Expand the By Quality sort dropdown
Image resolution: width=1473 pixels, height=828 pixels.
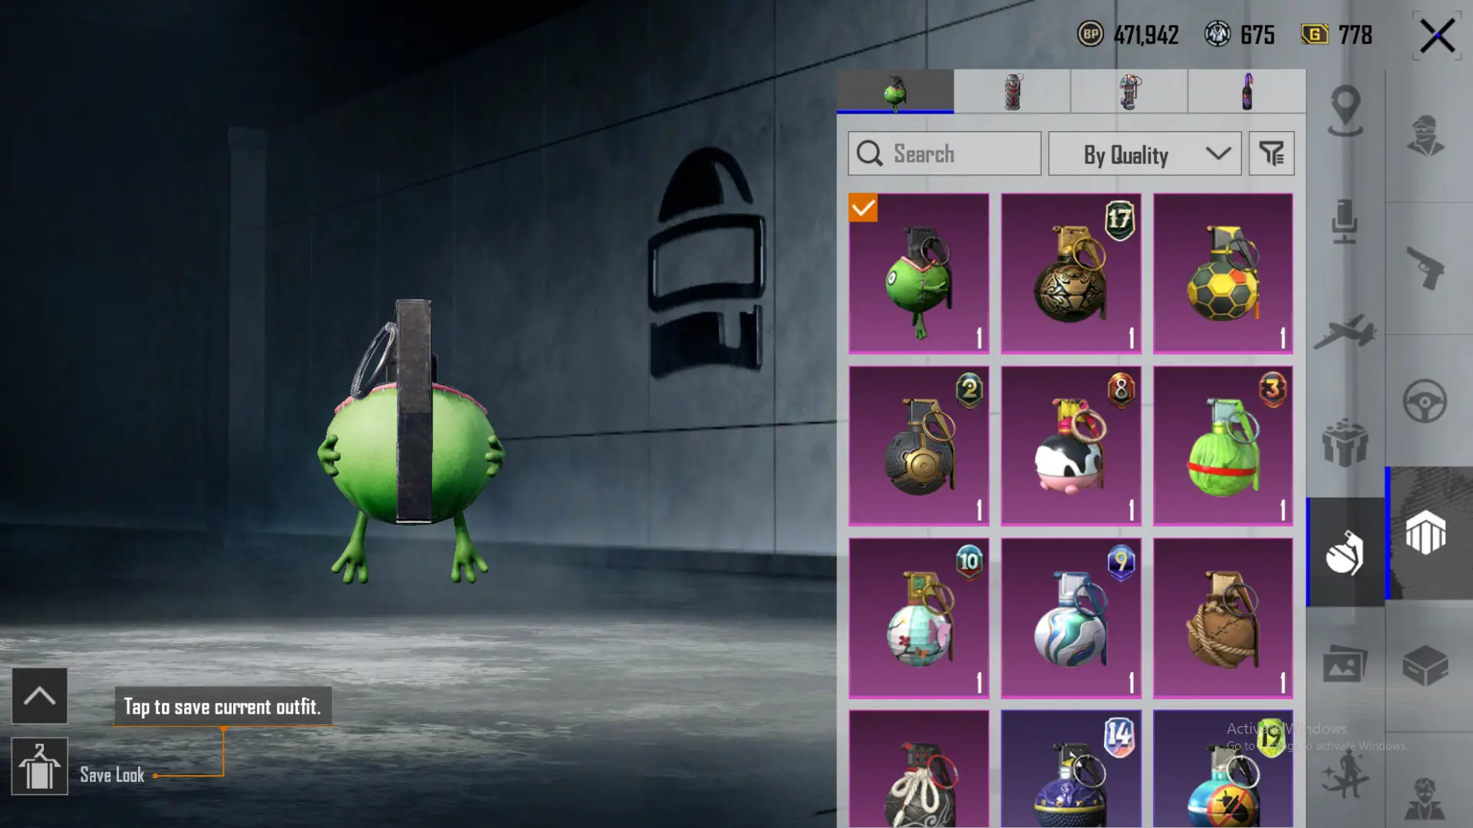(1144, 154)
